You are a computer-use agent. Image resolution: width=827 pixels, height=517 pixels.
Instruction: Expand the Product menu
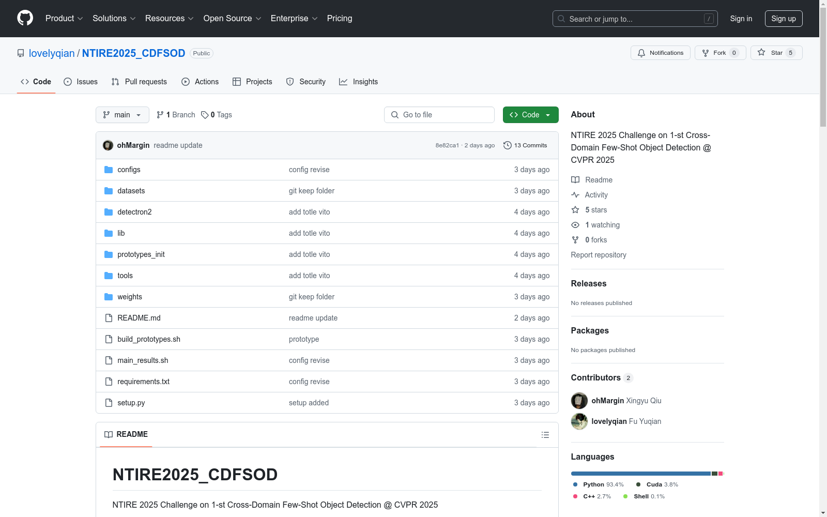[64, 19]
